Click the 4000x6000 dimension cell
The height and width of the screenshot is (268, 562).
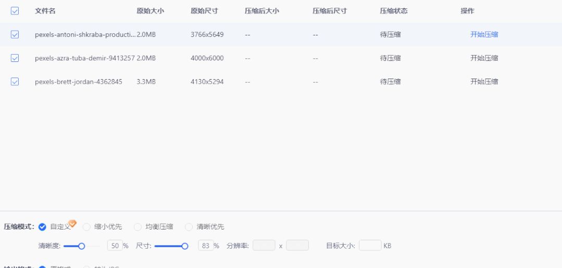(207, 58)
